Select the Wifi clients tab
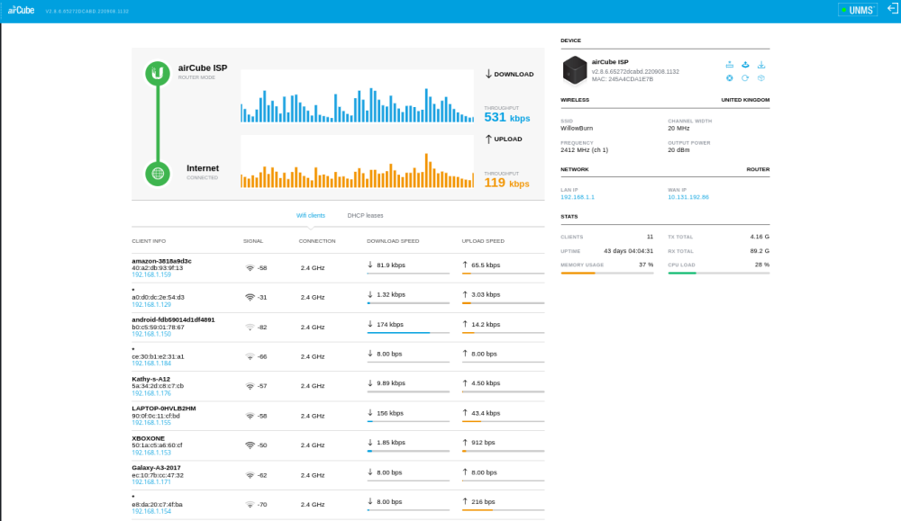The image size is (901, 521). point(310,216)
